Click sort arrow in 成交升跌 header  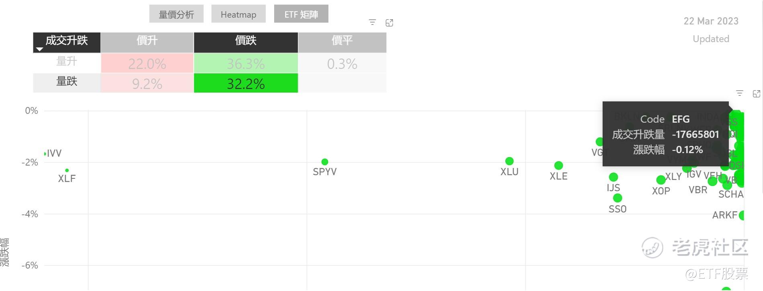(x=39, y=49)
